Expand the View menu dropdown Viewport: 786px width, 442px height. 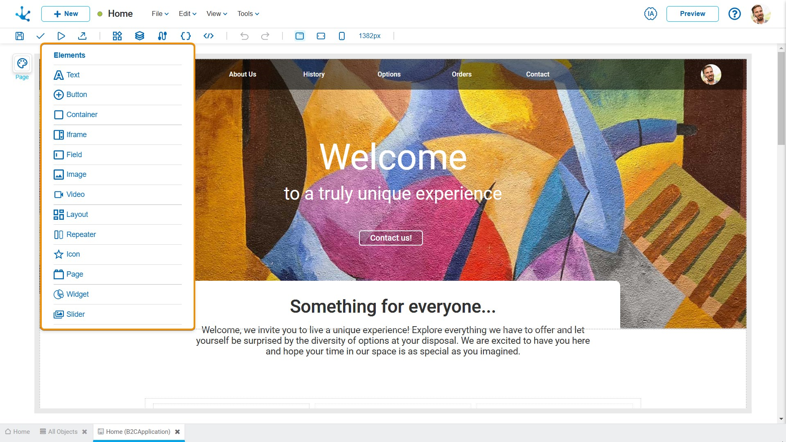tap(217, 14)
